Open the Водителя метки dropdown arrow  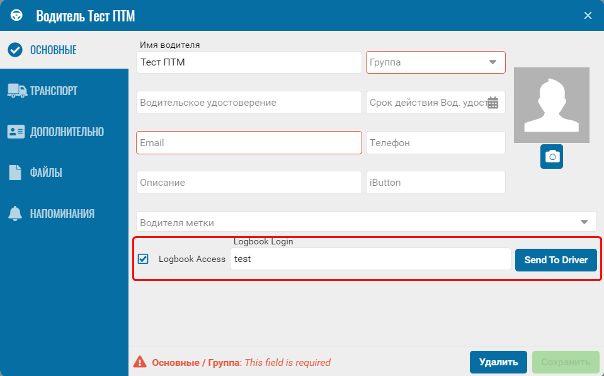point(584,222)
